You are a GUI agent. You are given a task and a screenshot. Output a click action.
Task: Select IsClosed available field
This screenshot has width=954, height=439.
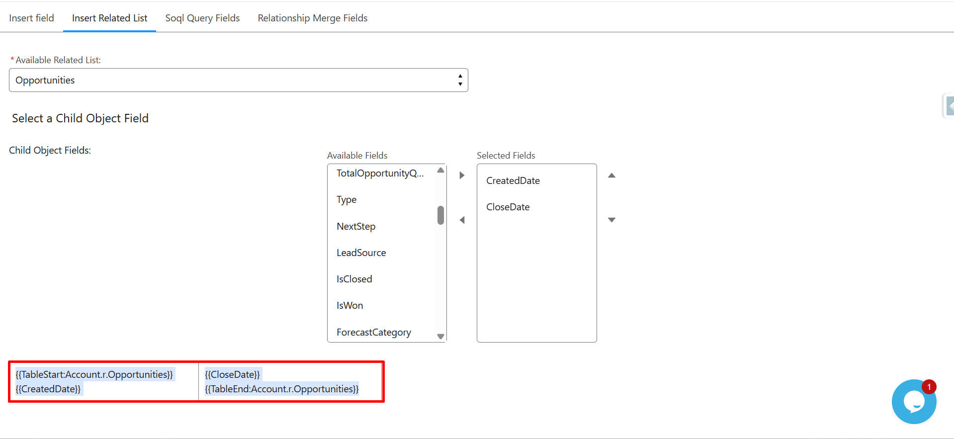(x=354, y=279)
